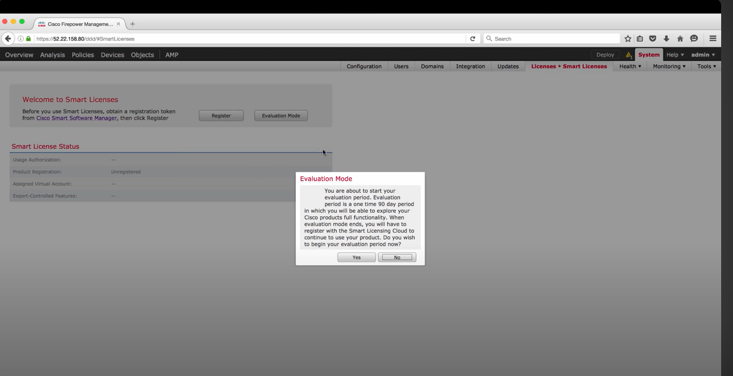The height and width of the screenshot is (376, 733).
Task: Go to the Integration tab
Action: (470, 66)
